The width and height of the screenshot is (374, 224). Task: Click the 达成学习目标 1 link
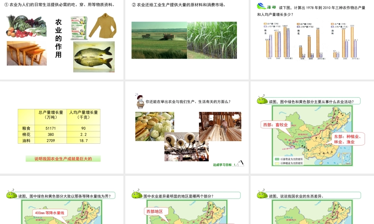[224, 165]
